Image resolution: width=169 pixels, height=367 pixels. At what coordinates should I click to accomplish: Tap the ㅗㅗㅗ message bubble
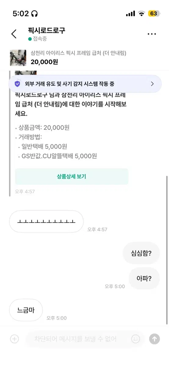coord(46,221)
